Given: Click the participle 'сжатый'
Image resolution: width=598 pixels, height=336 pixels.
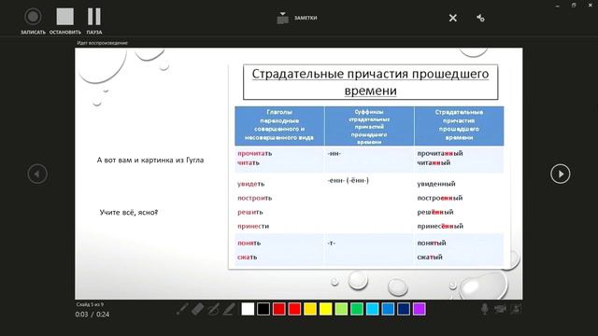Looking at the screenshot, I should pyautogui.click(x=430, y=258).
